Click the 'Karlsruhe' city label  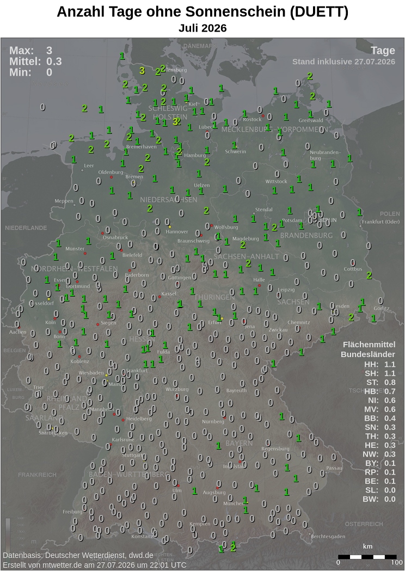[122, 439]
